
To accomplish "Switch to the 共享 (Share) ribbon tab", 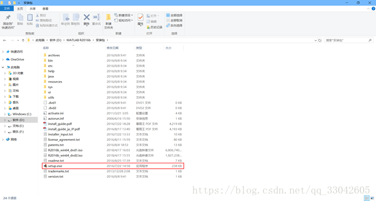I will (x=33, y=9).
